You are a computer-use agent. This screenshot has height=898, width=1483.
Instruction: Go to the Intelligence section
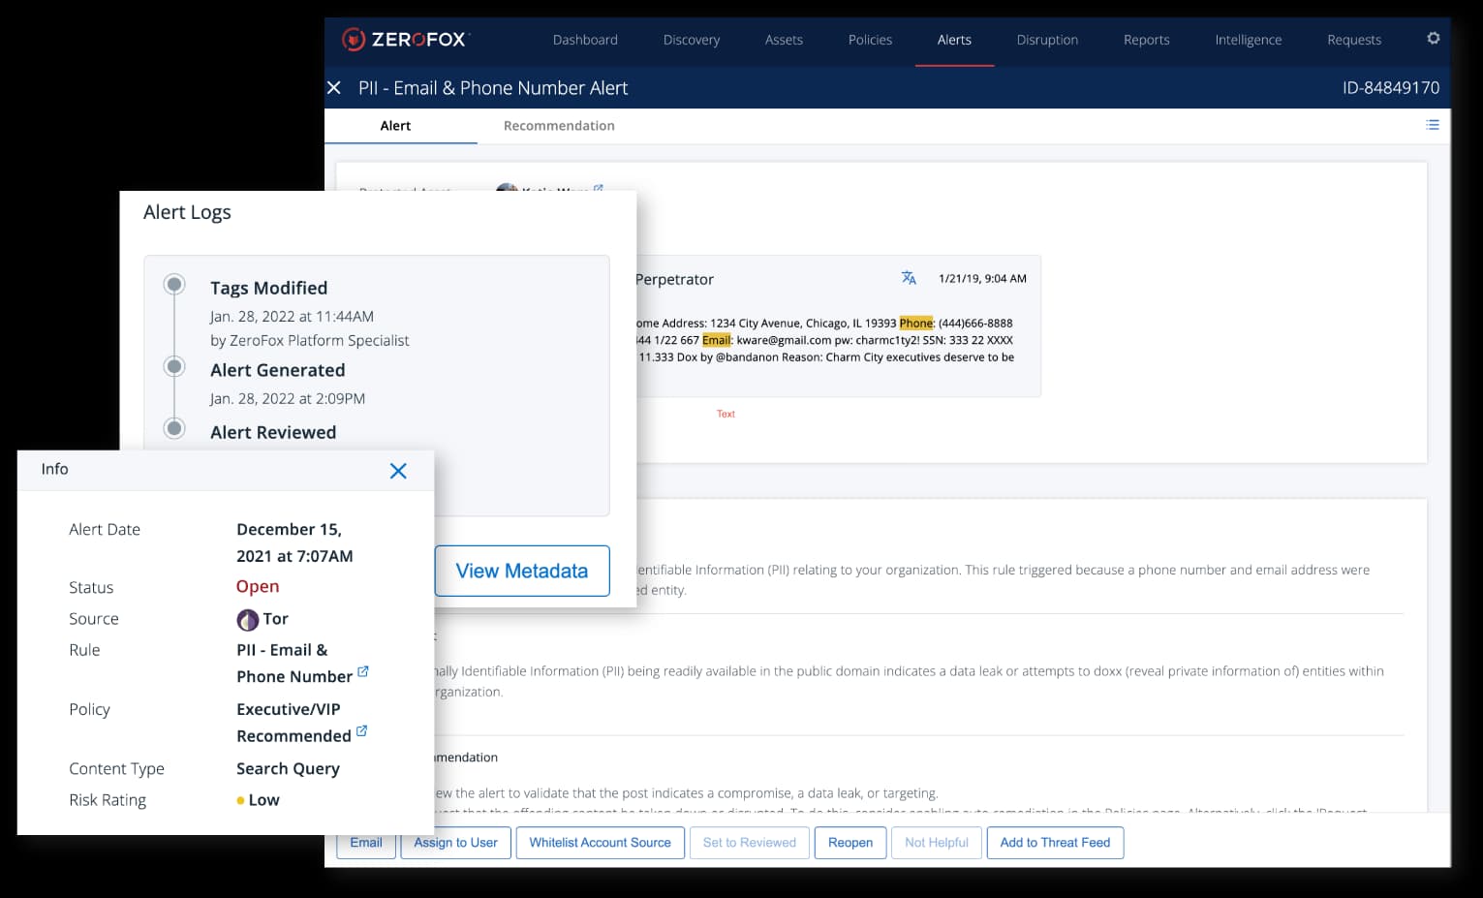click(x=1248, y=40)
